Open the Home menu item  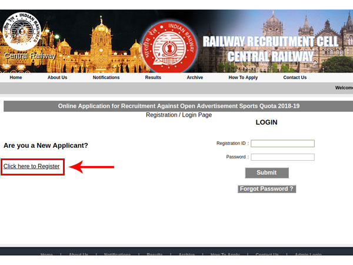click(16, 78)
